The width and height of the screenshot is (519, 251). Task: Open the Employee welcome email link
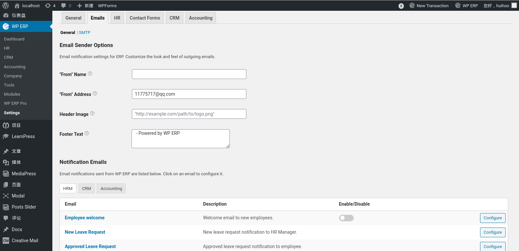(x=85, y=218)
